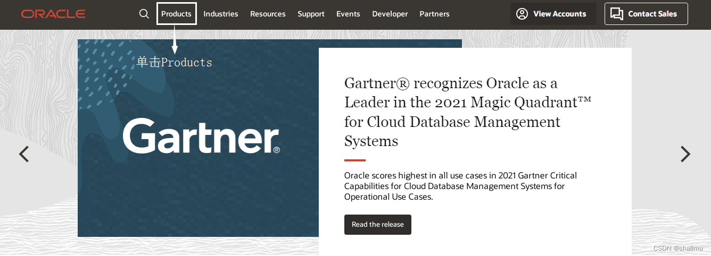This screenshot has height=256, width=711.
Task: Go to the Support menu
Action: (x=311, y=14)
